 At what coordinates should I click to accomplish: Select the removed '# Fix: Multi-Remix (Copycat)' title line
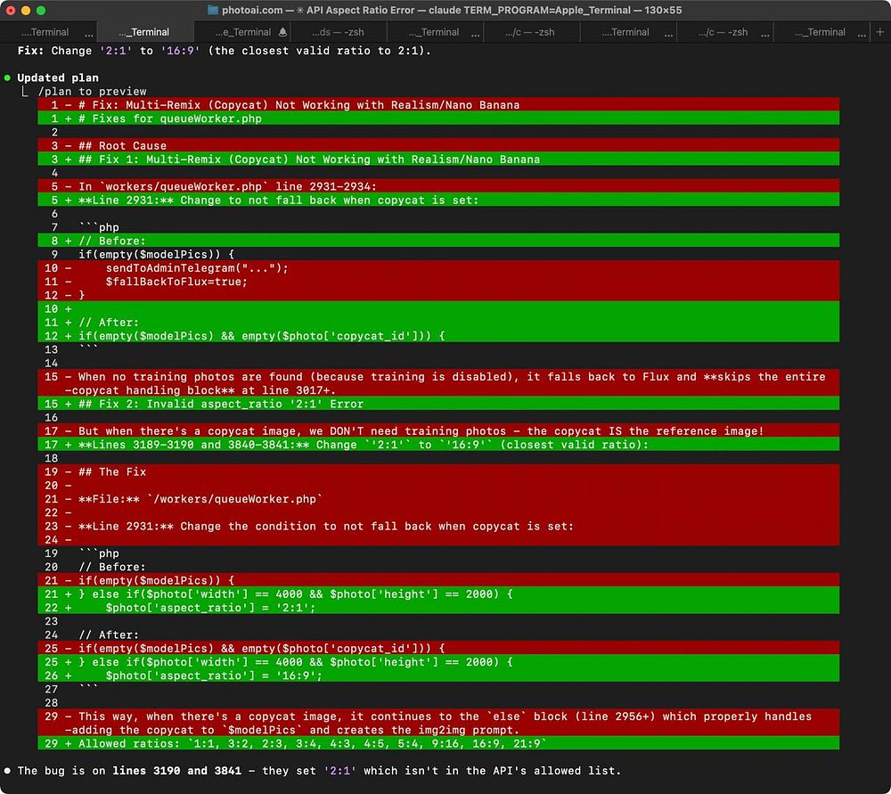click(x=438, y=104)
